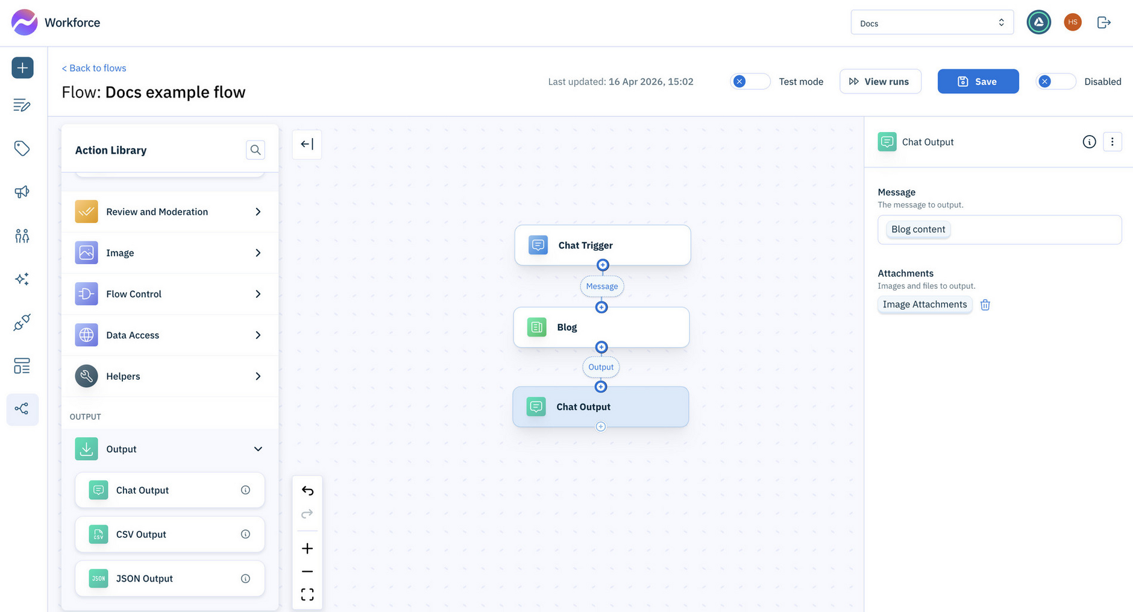Open the flows sidebar icon
1133x612 pixels.
[22, 409]
